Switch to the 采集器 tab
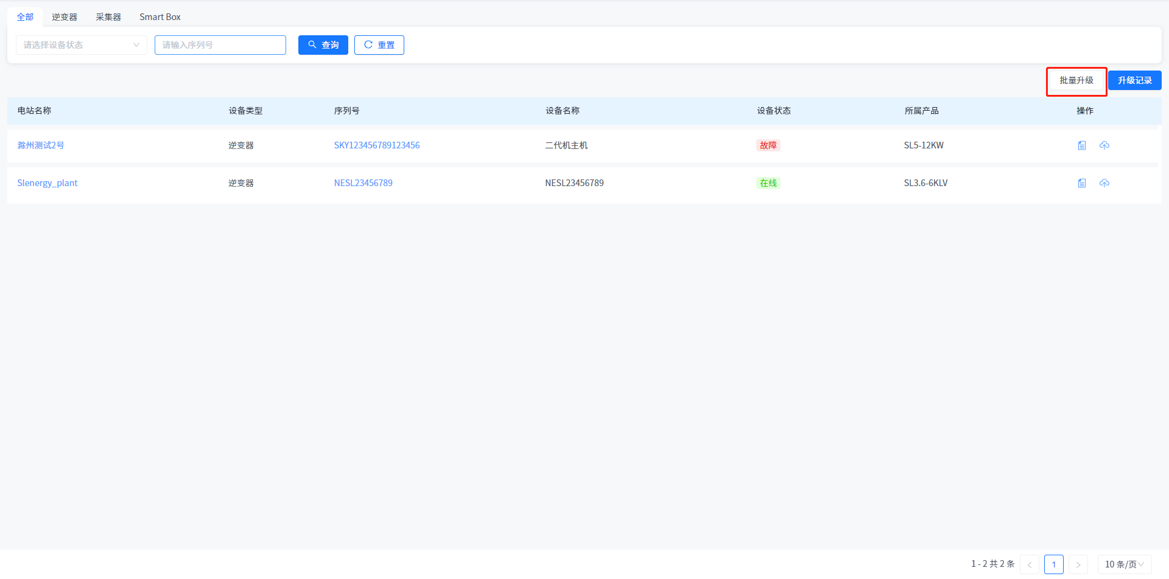The height and width of the screenshot is (579, 1169). coord(108,17)
